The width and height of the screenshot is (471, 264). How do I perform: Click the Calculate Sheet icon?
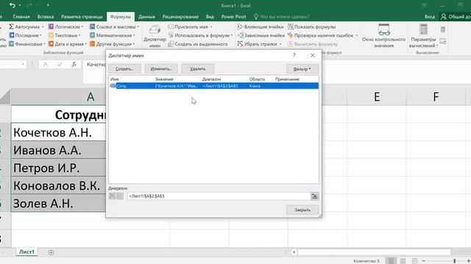[x=443, y=41]
